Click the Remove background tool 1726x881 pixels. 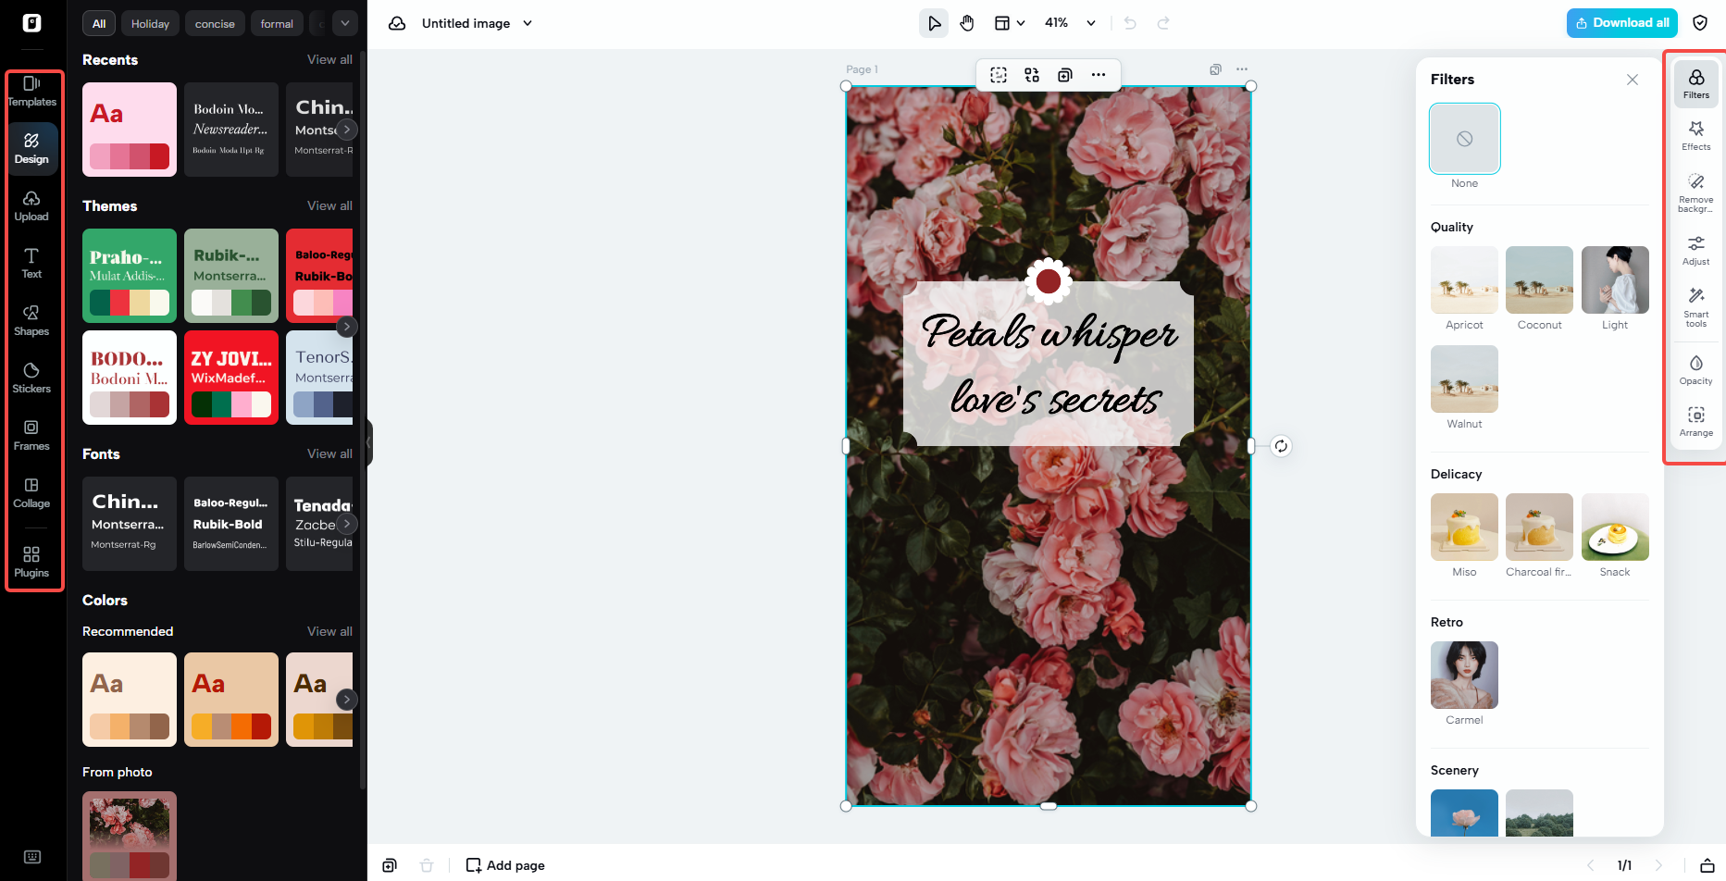[1695, 192]
